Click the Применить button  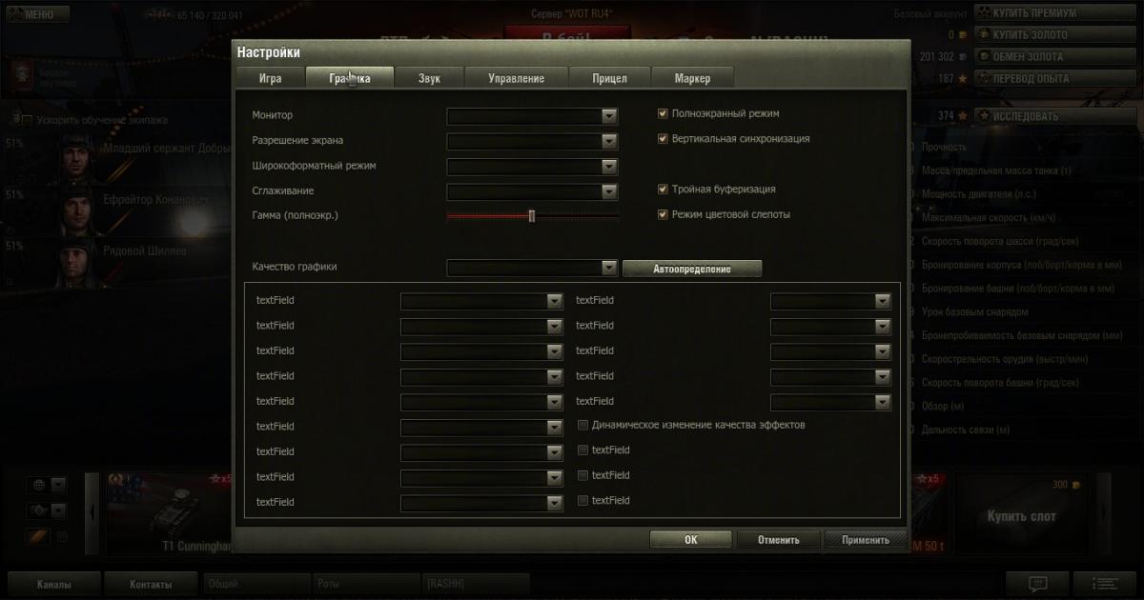(866, 539)
